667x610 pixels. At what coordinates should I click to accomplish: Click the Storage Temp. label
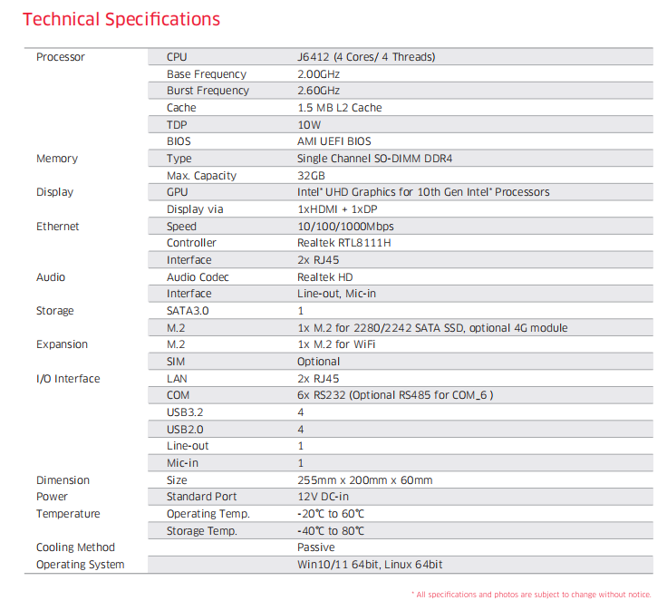201,531
